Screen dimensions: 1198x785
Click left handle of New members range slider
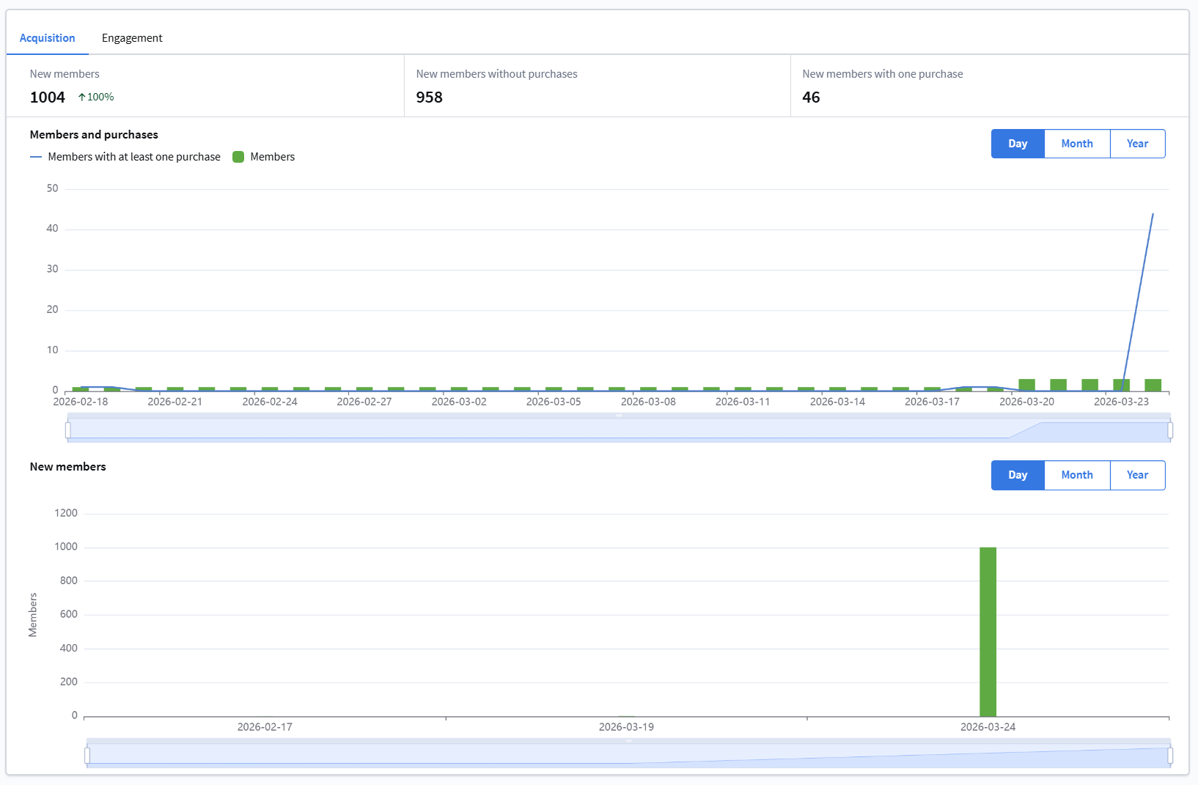coord(87,756)
